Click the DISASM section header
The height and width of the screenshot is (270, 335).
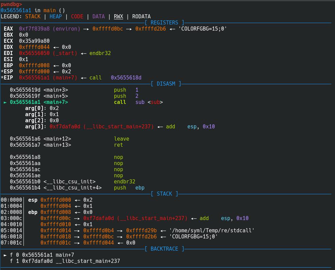click(x=166, y=84)
